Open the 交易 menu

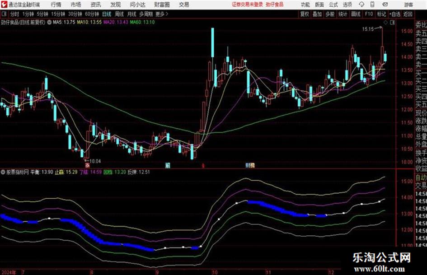click(x=184, y=5)
